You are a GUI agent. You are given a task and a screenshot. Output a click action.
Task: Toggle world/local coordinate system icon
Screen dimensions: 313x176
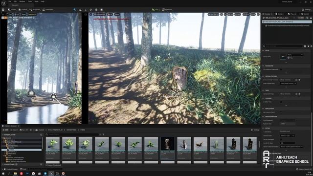click(222, 14)
